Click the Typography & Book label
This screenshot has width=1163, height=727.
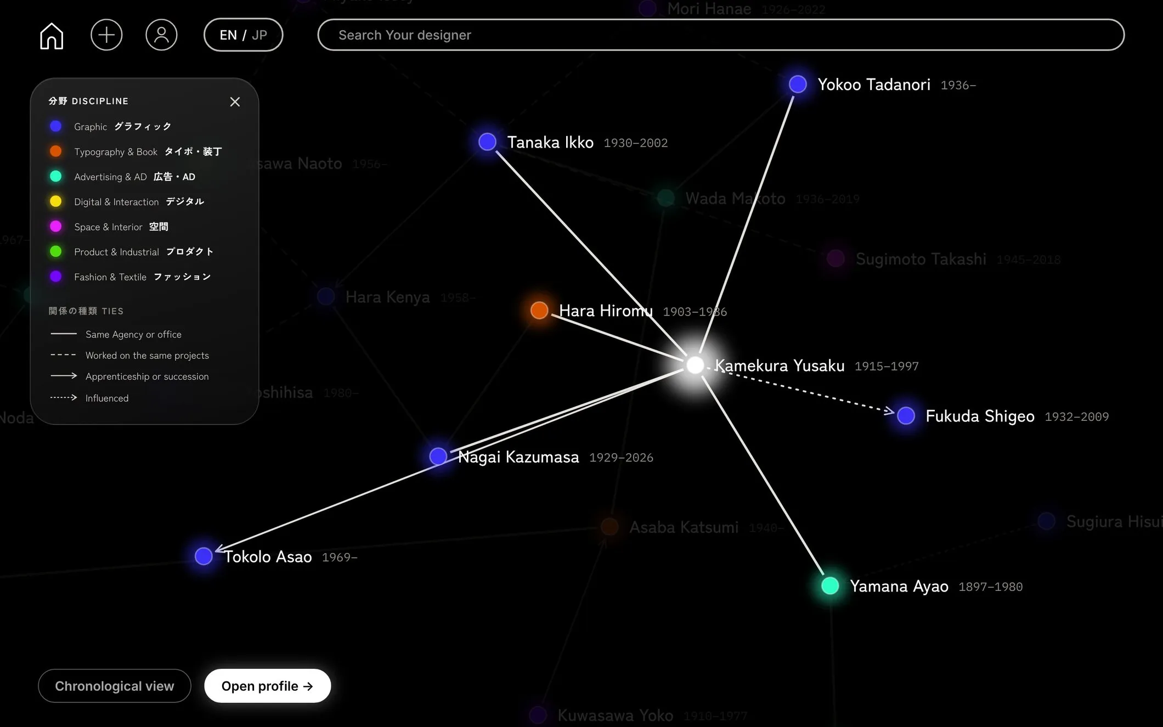point(148,152)
